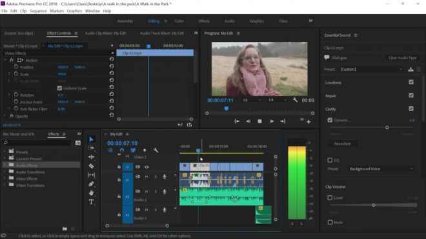Save Essential Sound preset icon
426x239 pixels.
(x=411, y=70)
